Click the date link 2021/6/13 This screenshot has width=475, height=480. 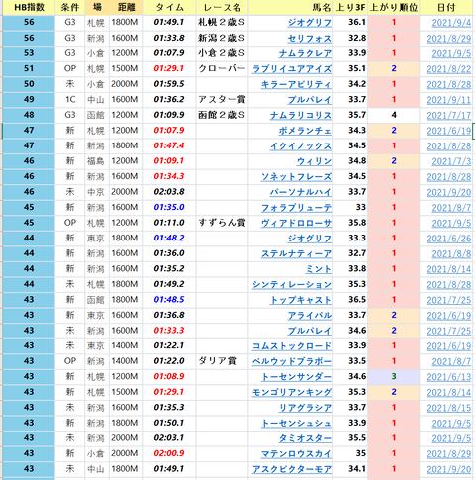(x=449, y=376)
